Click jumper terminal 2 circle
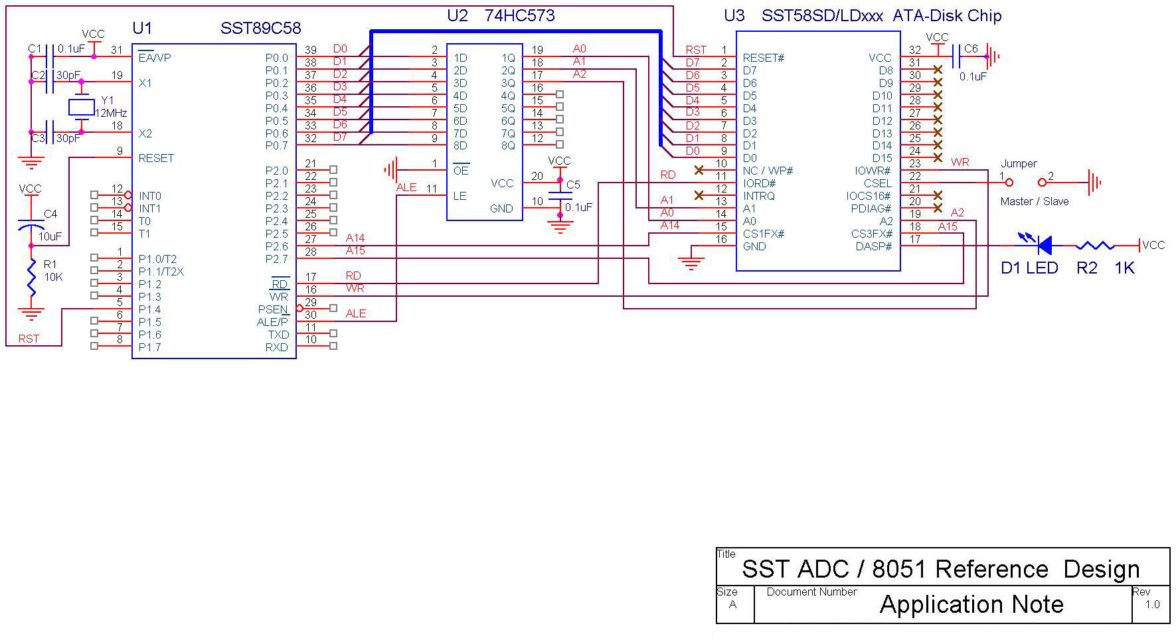Image resolution: width=1176 pixels, height=642 pixels. (1043, 182)
